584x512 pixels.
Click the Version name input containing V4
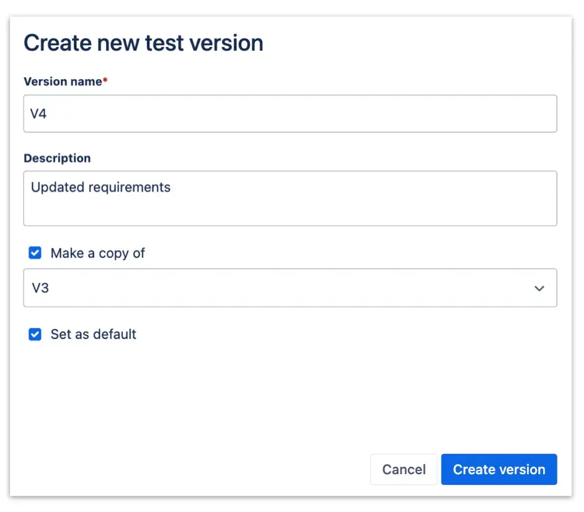(290, 113)
